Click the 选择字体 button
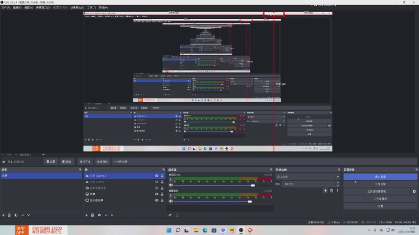Screen dimensions: 419x235 [85, 162]
